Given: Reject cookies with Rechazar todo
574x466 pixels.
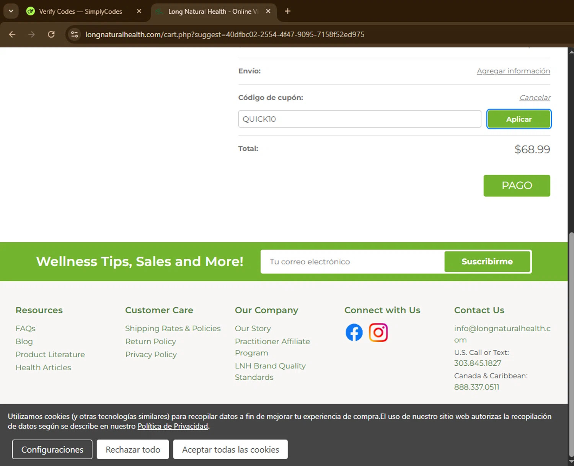Looking at the screenshot, I should (x=133, y=450).
